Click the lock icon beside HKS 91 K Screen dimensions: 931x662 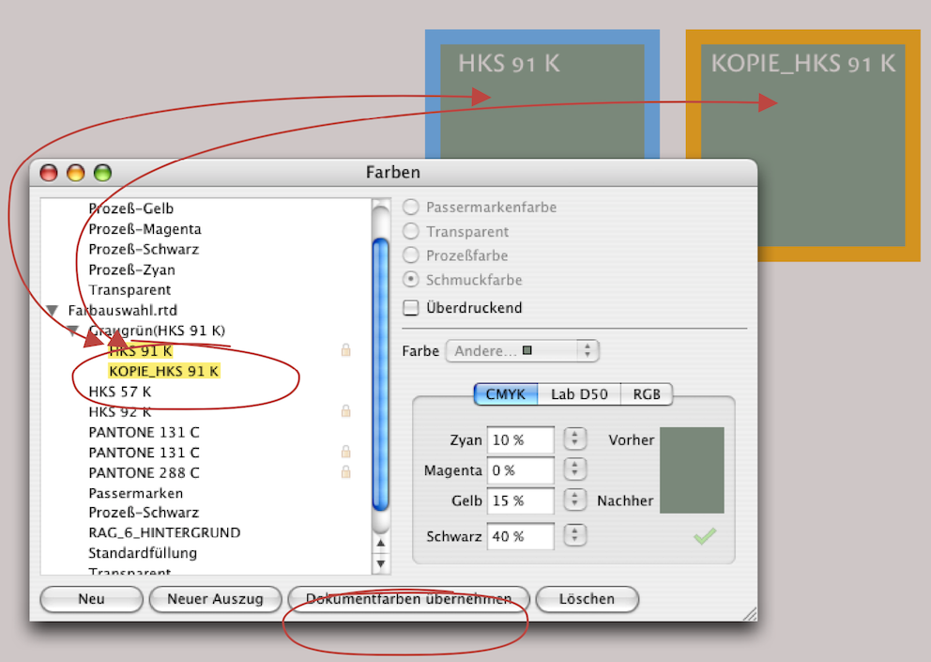tap(346, 350)
